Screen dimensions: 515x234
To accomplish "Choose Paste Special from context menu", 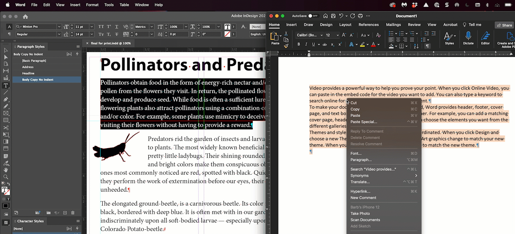I will click(384, 122).
